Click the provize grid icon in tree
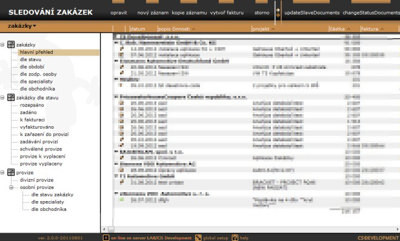Screen dimensions: 400x241 pyautogui.click(x=11, y=172)
